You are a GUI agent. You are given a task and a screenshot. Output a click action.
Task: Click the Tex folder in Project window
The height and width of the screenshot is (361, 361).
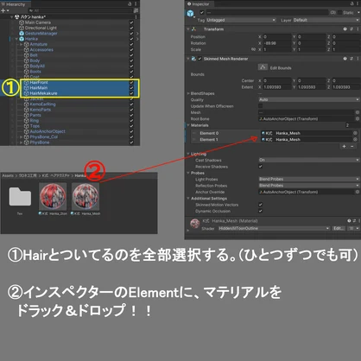point(20,197)
